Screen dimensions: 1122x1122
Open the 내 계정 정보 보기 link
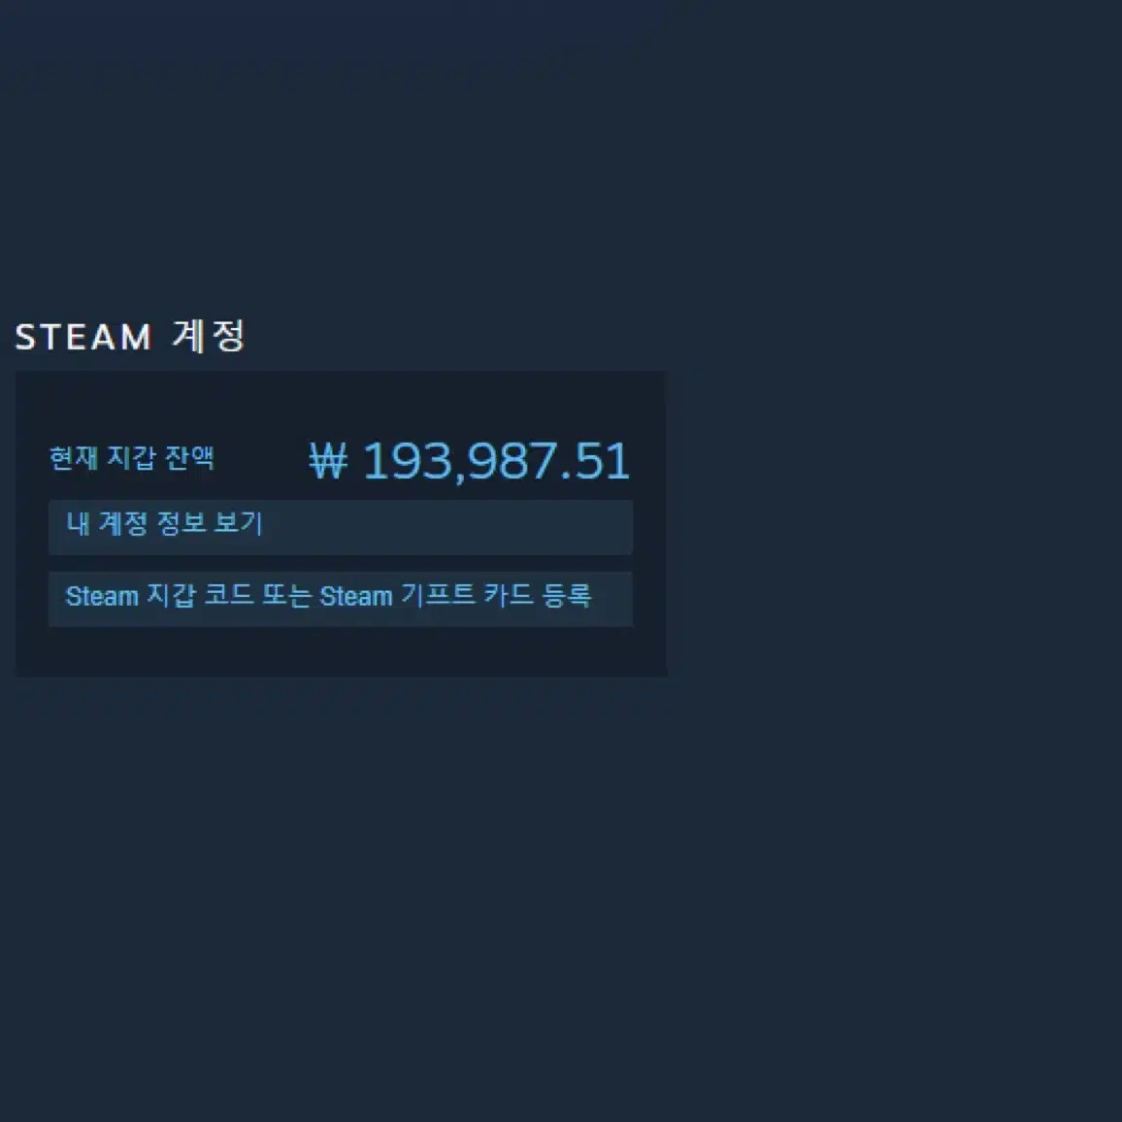point(341,527)
